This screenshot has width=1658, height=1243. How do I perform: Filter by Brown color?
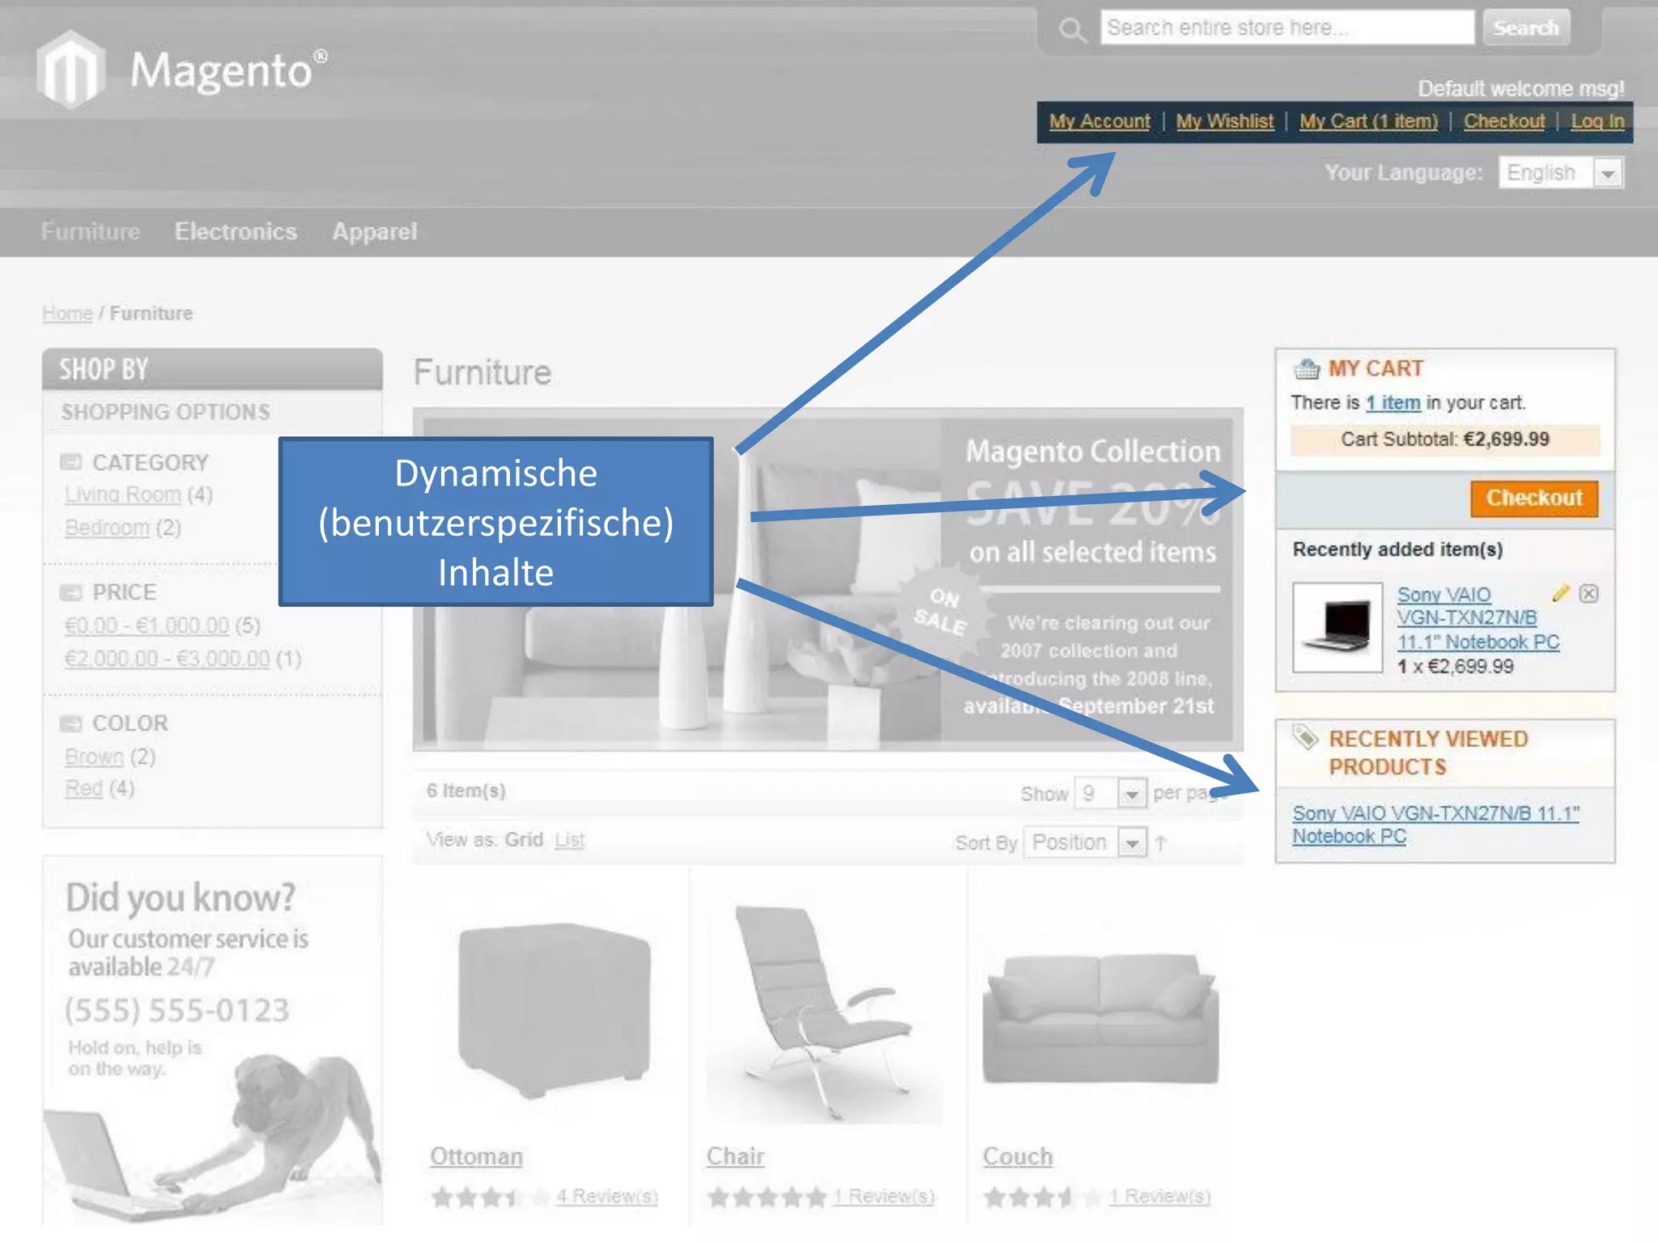[94, 757]
